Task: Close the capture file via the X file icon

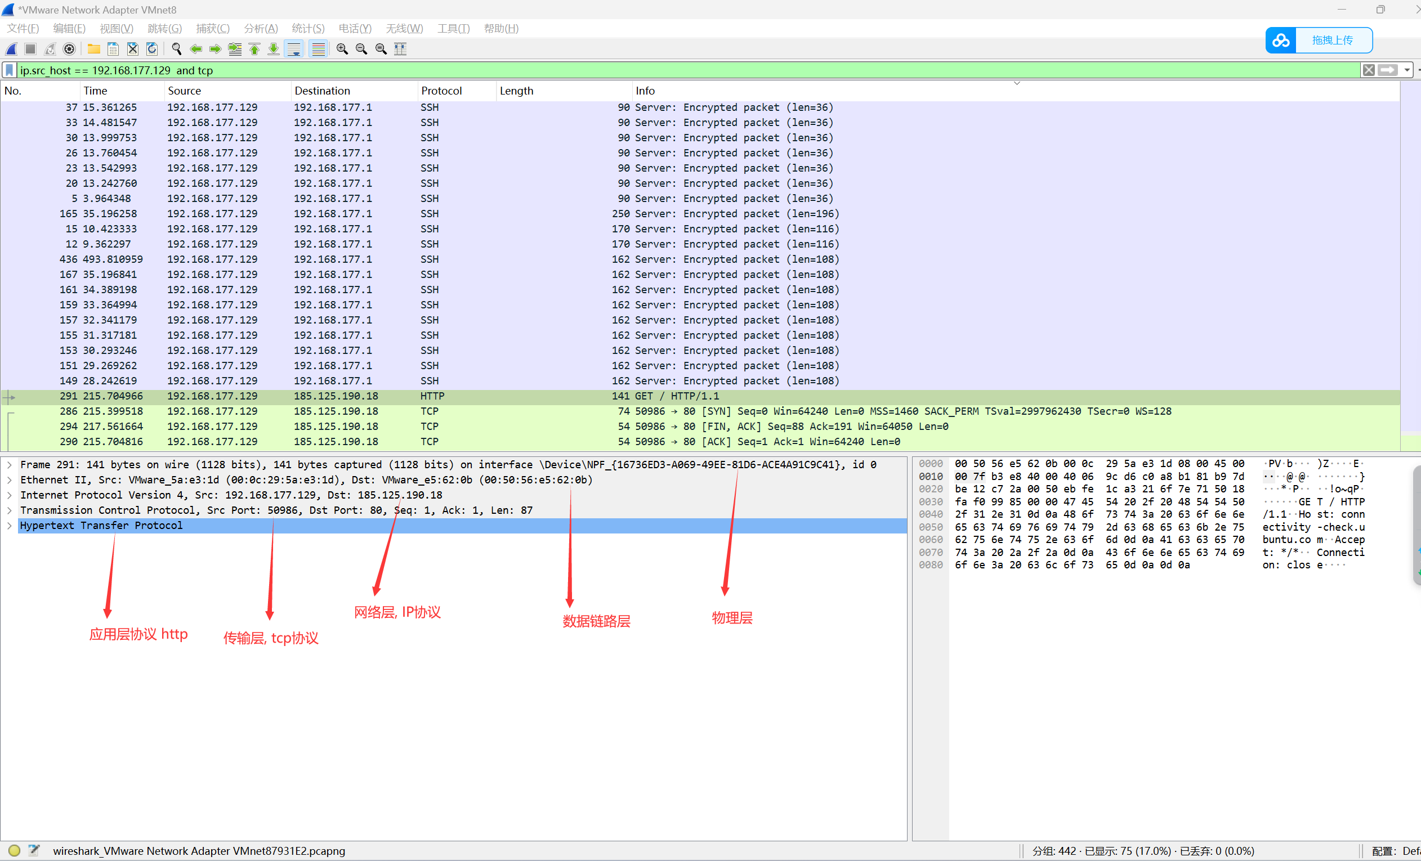Action: click(x=133, y=49)
